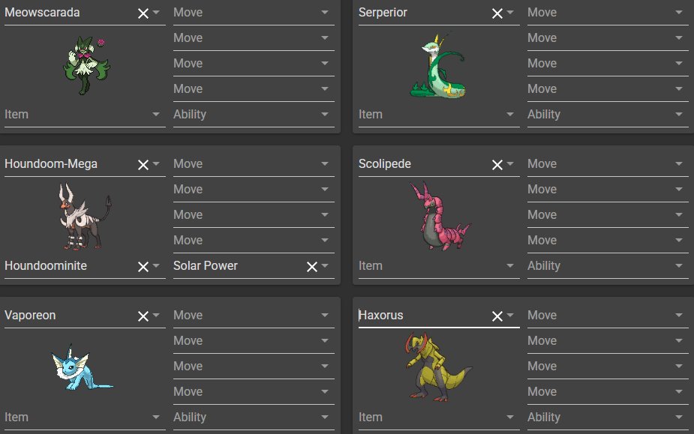The width and height of the screenshot is (694, 434).
Task: Select Vaporeon's third Move field
Action: 254,366
